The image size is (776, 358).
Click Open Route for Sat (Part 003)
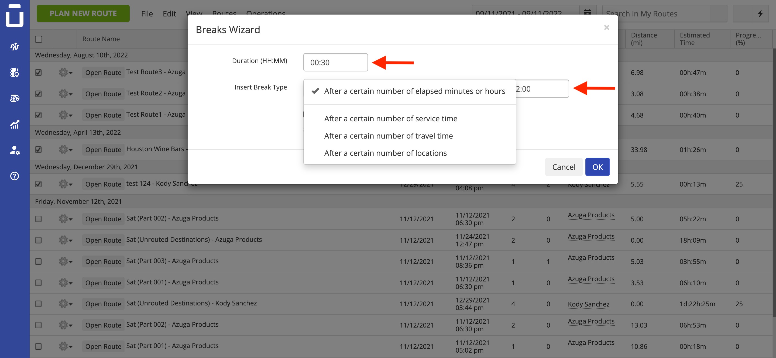click(x=103, y=261)
